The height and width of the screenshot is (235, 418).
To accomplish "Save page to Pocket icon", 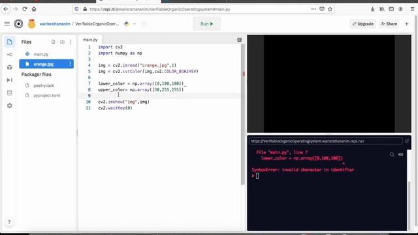I will point(322,9).
